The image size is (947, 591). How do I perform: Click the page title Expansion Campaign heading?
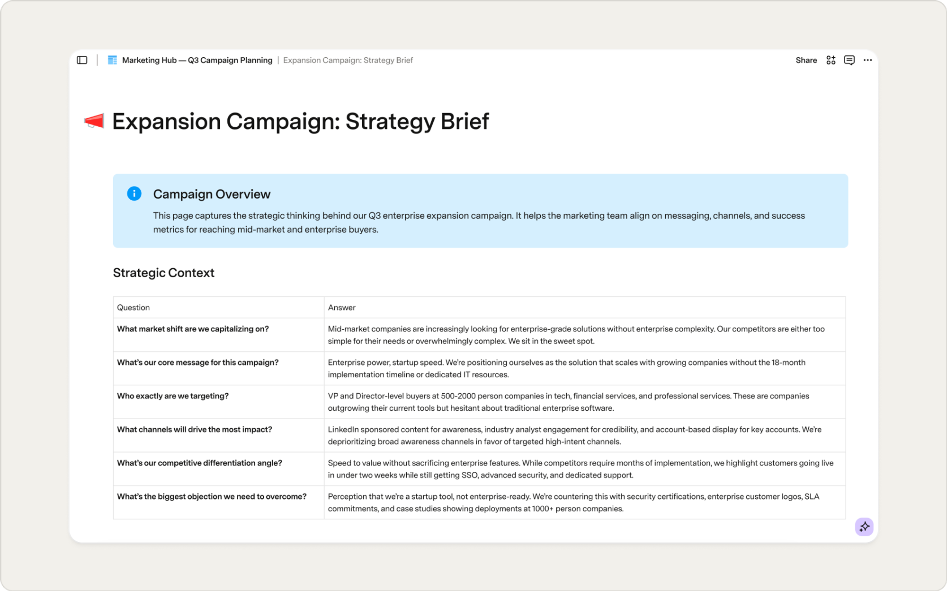coord(300,122)
